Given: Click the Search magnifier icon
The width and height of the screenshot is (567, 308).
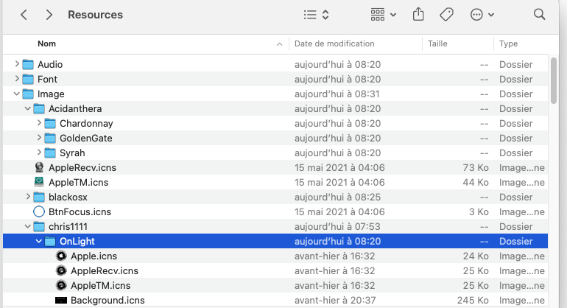Looking at the screenshot, I should pos(539,15).
